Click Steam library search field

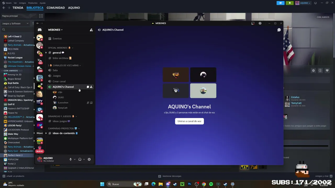coord(17,30)
